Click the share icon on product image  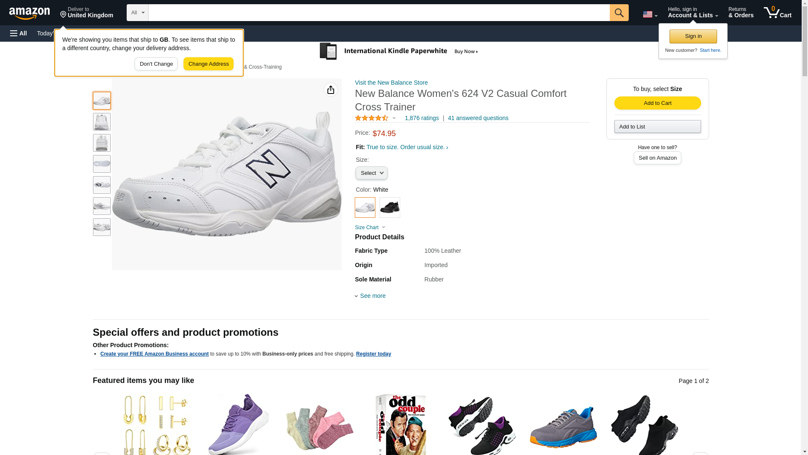pyautogui.click(x=330, y=90)
